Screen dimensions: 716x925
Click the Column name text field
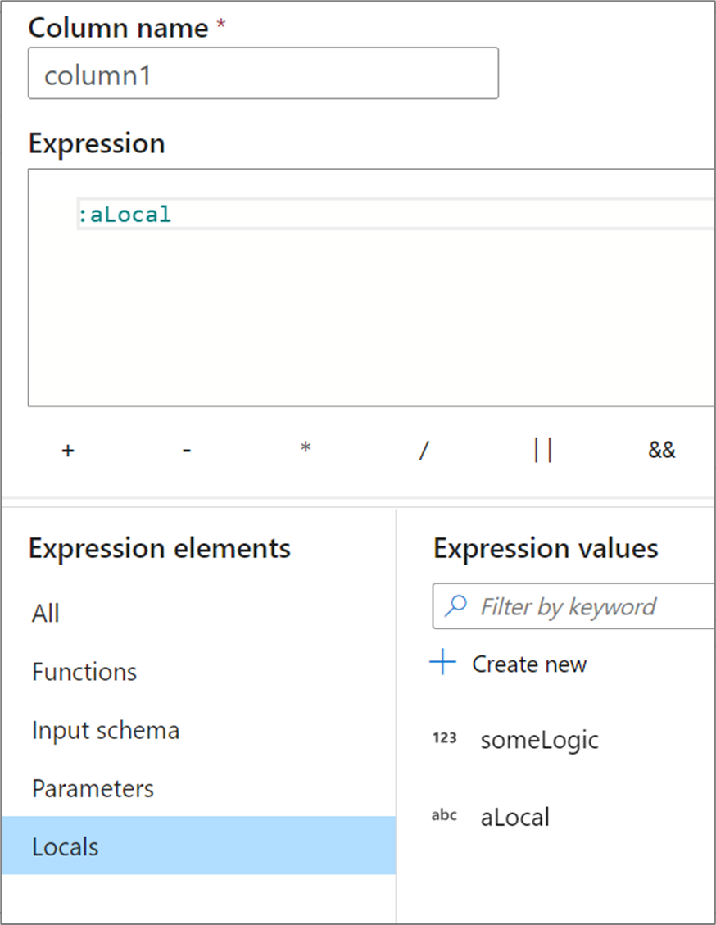pos(263,75)
